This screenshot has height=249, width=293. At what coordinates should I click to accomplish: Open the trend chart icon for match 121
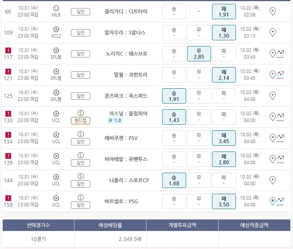click(280, 74)
